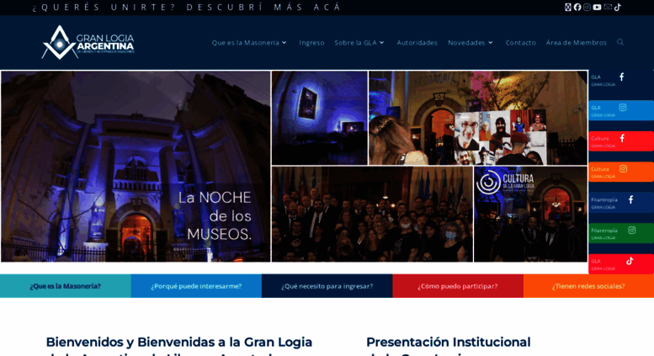Open Filantropía Facebook sidebar tab
This screenshot has width=654, height=356.
pos(621,203)
